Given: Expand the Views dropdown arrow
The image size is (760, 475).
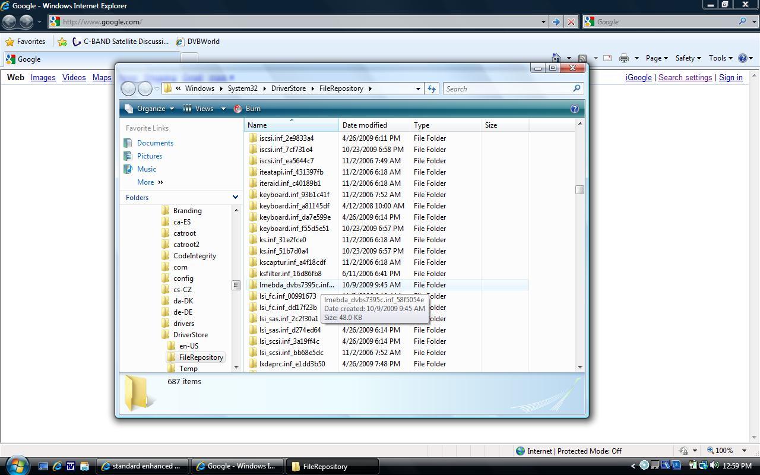Looking at the screenshot, I should coord(223,109).
